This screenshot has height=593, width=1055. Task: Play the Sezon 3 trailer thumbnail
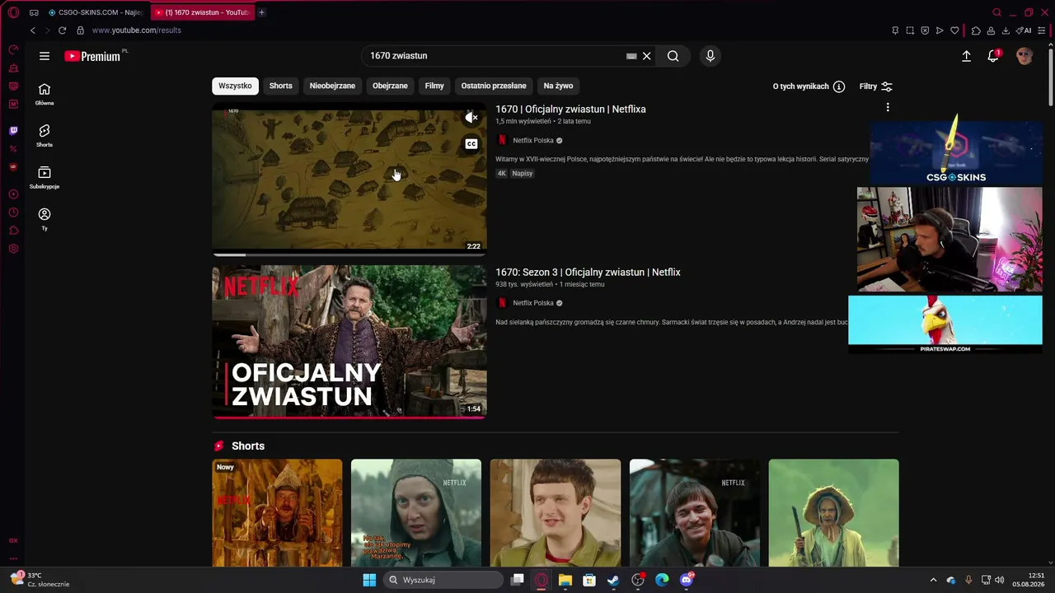pos(349,342)
